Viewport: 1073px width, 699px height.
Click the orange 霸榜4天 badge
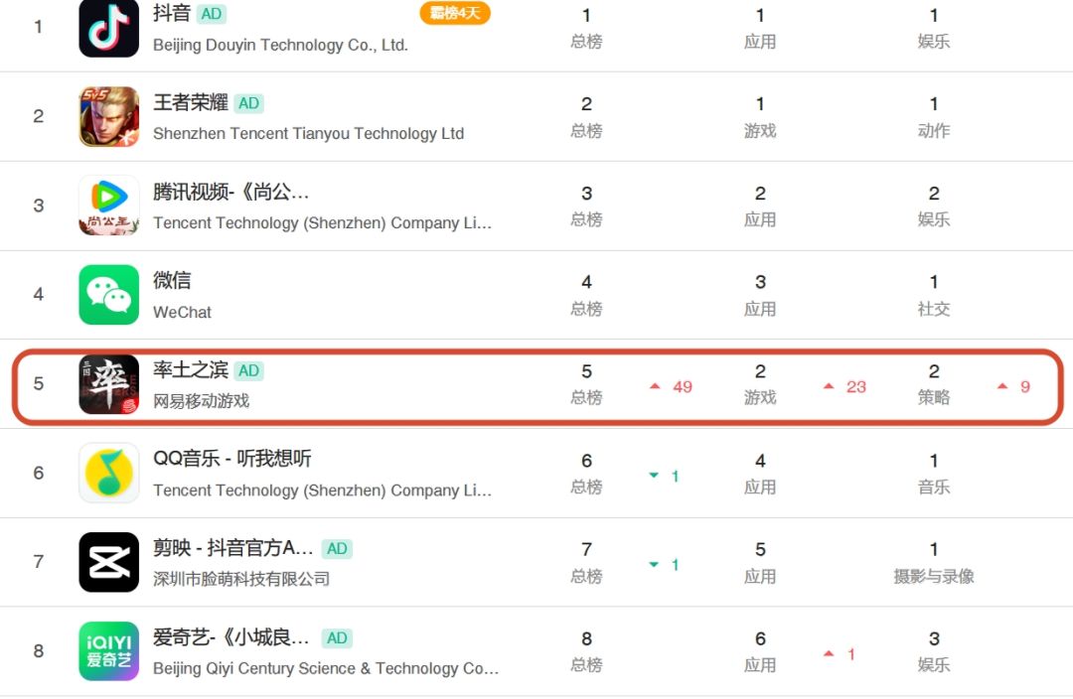tap(455, 13)
